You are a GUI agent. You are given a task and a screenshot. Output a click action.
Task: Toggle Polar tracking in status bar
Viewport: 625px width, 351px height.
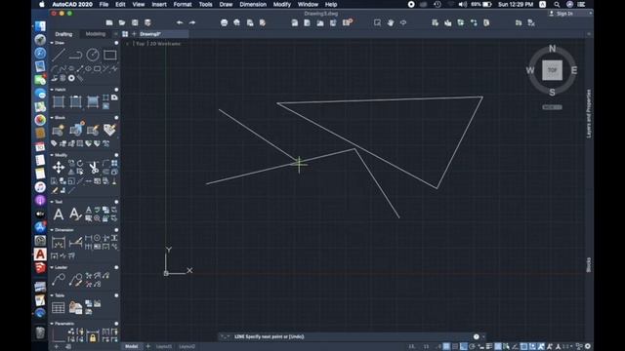click(x=473, y=347)
